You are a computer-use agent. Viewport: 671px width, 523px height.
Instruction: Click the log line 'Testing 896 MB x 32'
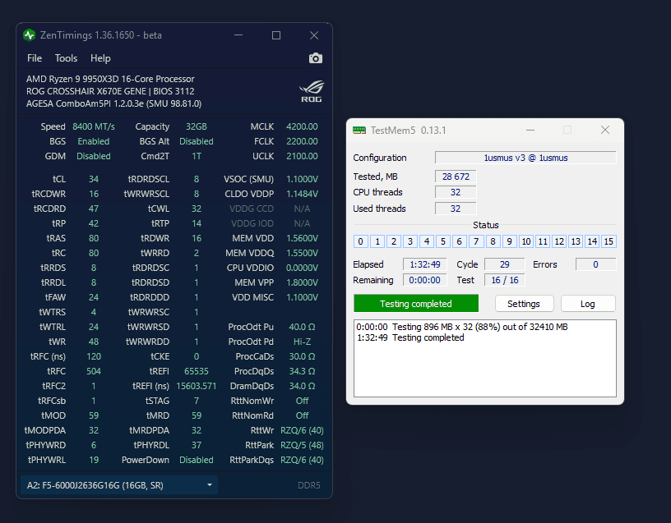coord(462,327)
